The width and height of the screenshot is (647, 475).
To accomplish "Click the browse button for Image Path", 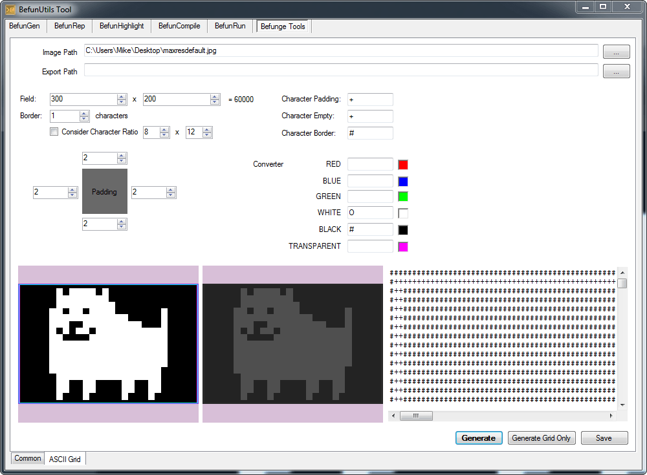I will click(x=616, y=51).
